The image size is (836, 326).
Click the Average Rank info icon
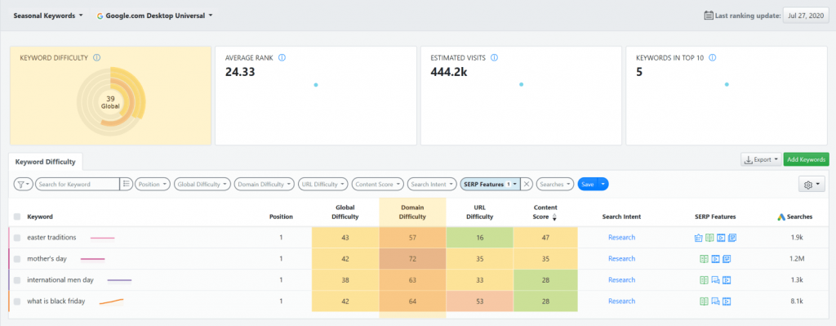[282, 58]
